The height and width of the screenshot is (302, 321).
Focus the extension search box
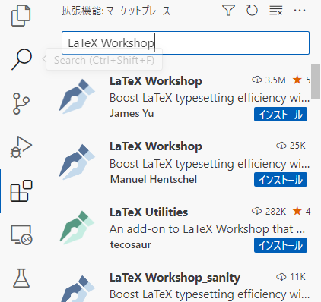pos(186,42)
